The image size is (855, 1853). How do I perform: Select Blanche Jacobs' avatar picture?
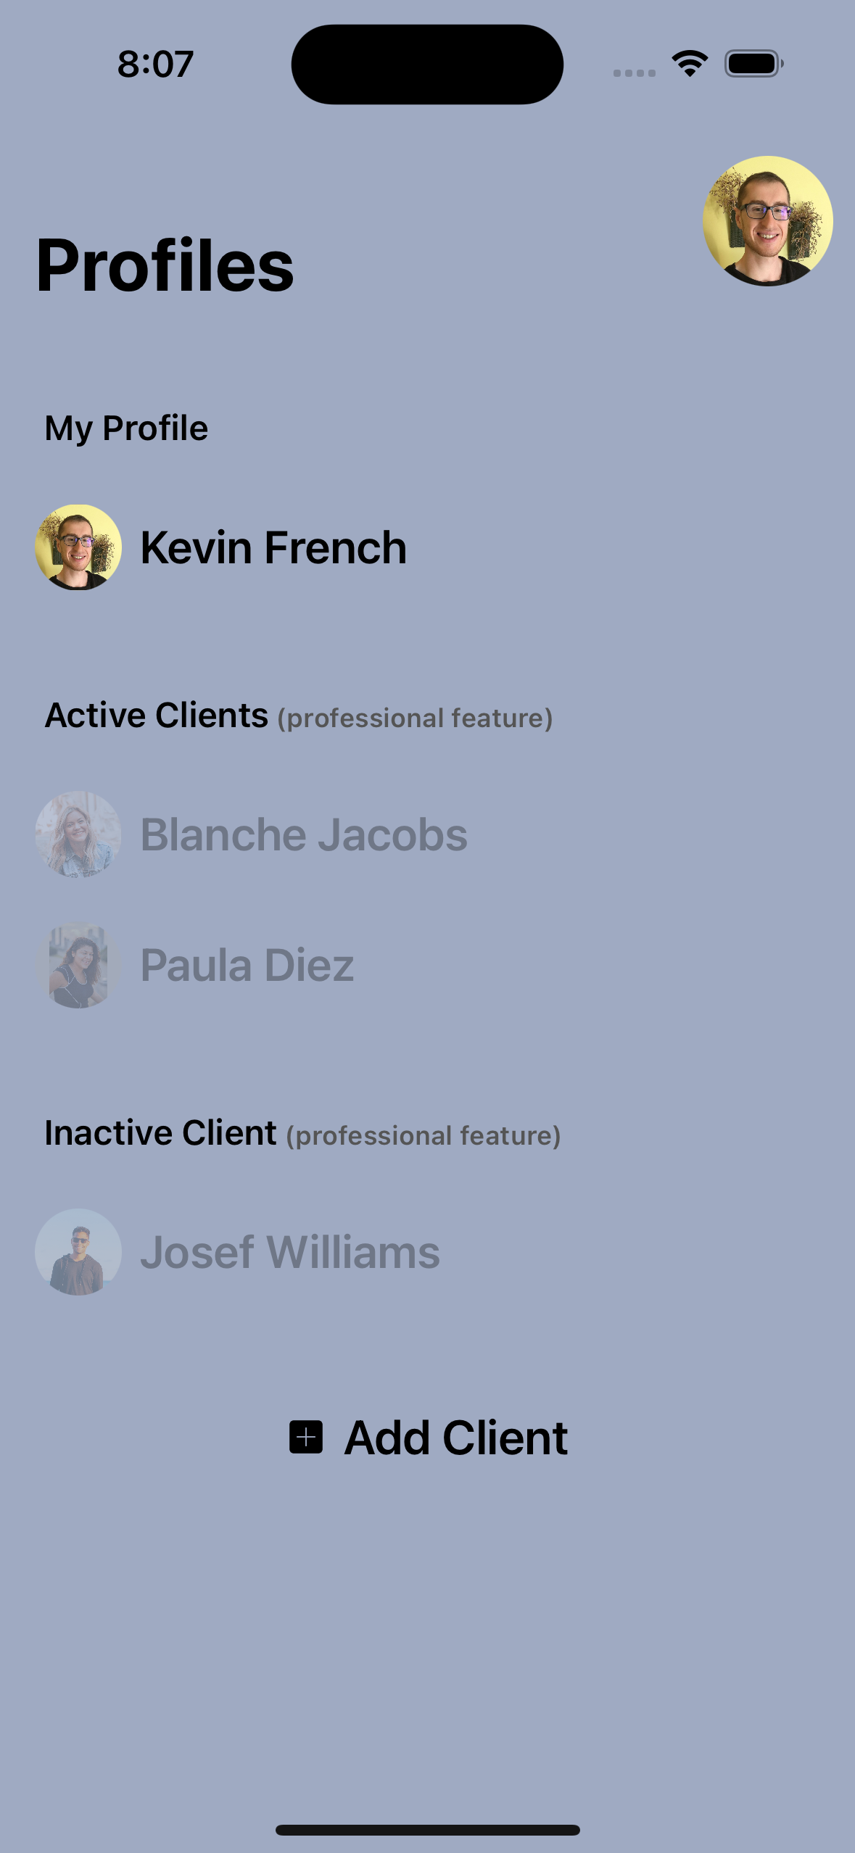(78, 834)
